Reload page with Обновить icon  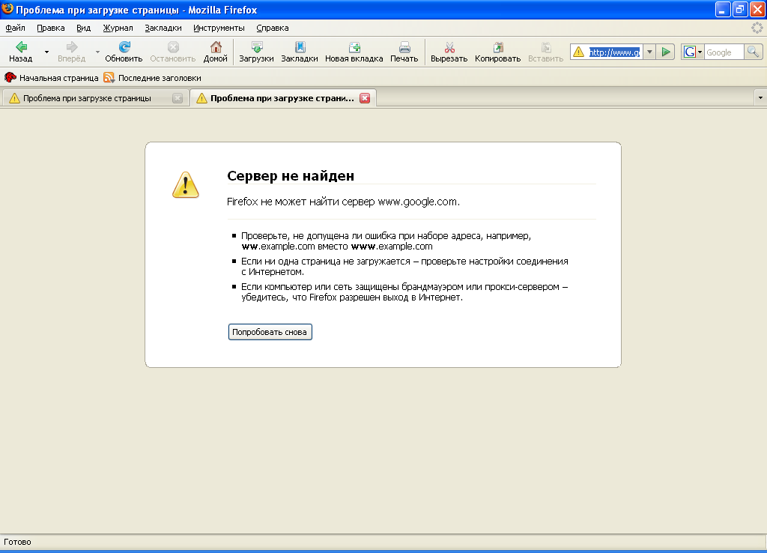(x=124, y=47)
